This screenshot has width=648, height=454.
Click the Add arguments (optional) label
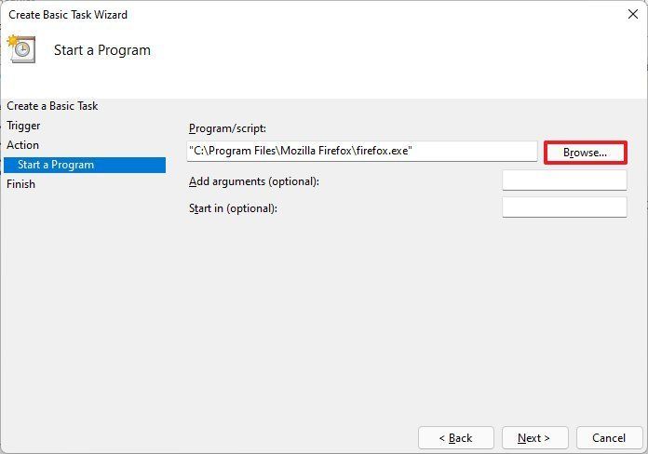(x=254, y=181)
